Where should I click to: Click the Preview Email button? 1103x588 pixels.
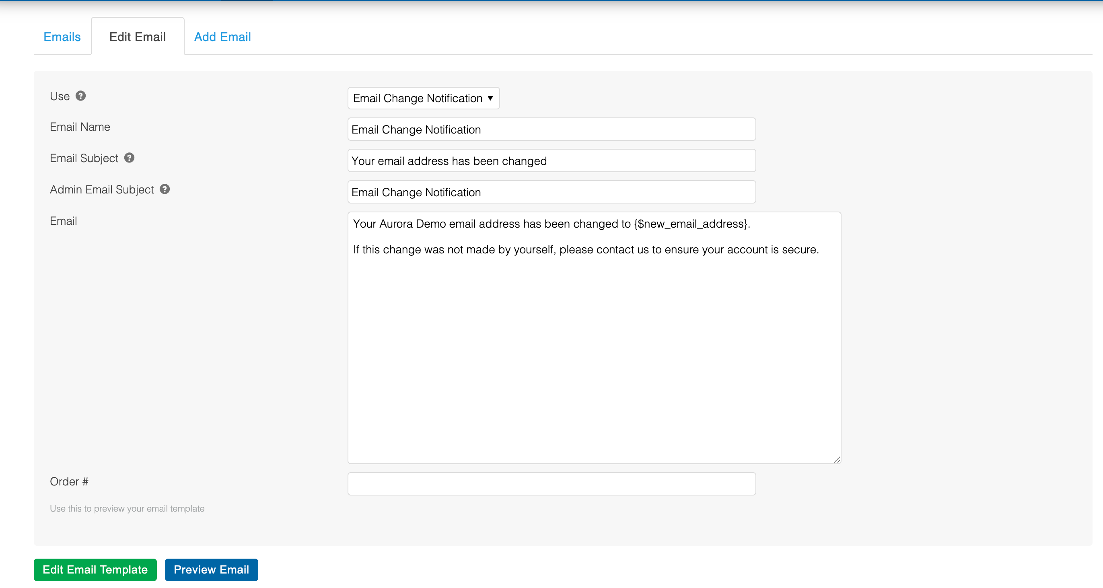point(211,569)
